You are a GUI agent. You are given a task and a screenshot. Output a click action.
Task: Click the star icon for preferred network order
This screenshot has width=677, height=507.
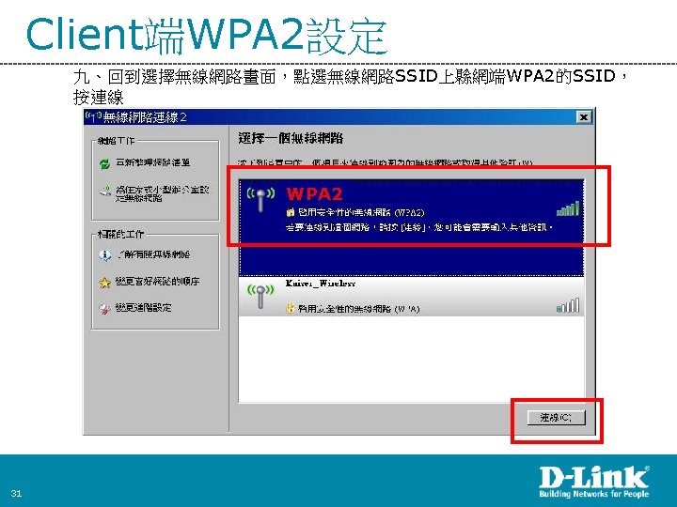pos(104,283)
